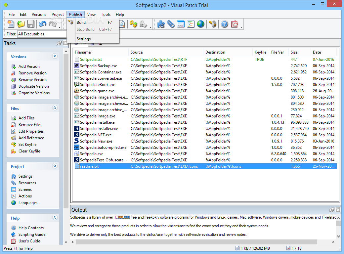The image size is (344, 254).
Task: Click the Output panel horizontal scrollbar thumb
Action: point(196,242)
